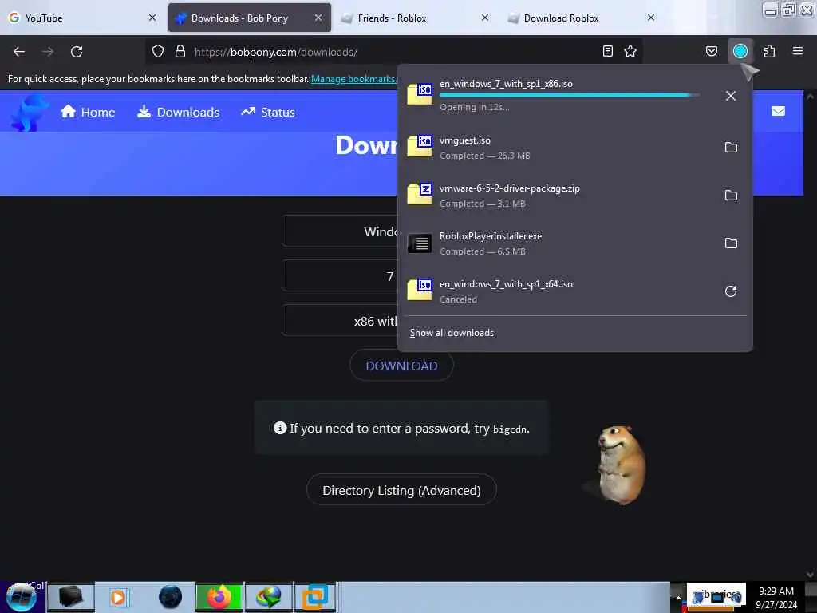Open the tracking protection shield icon
Screen dimensions: 817x613
coord(158,52)
